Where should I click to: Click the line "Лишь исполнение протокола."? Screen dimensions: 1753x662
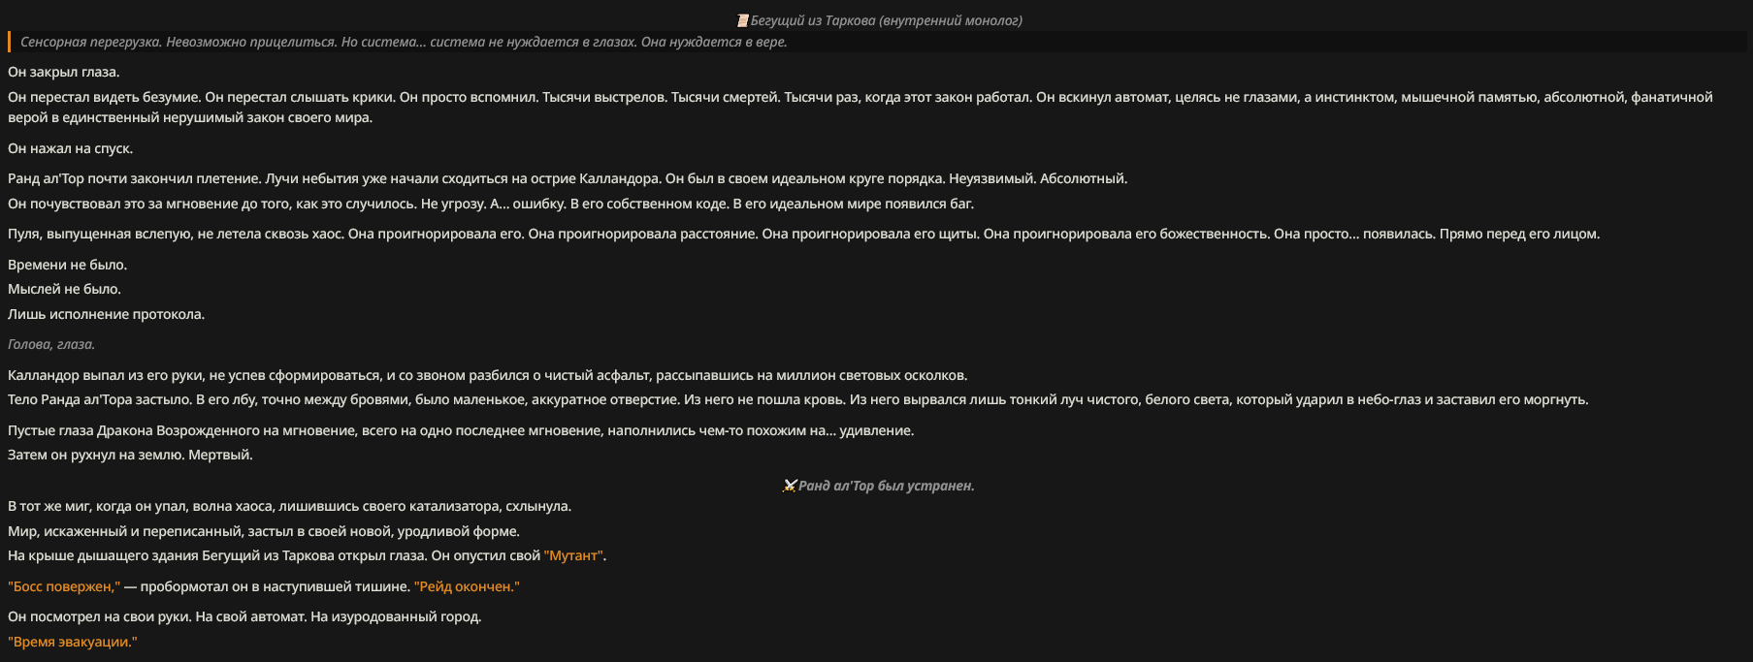coord(106,314)
